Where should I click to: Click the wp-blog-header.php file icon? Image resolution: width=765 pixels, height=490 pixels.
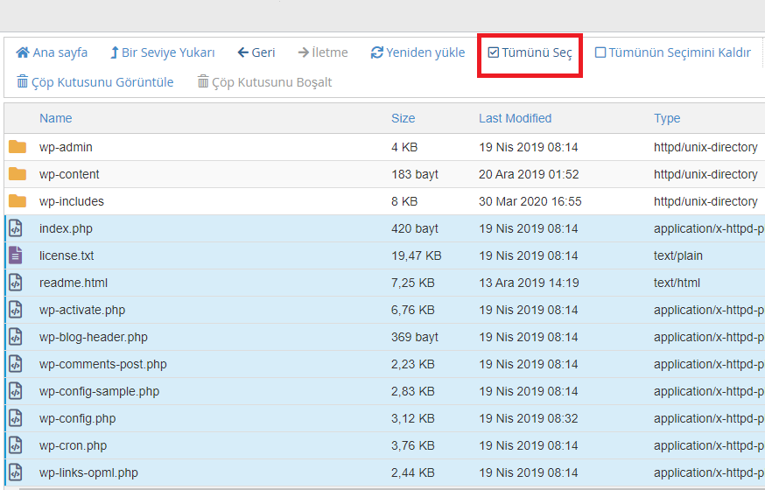click(x=16, y=337)
